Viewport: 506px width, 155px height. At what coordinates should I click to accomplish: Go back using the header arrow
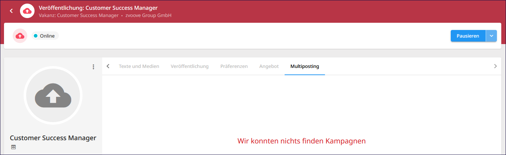(11, 11)
